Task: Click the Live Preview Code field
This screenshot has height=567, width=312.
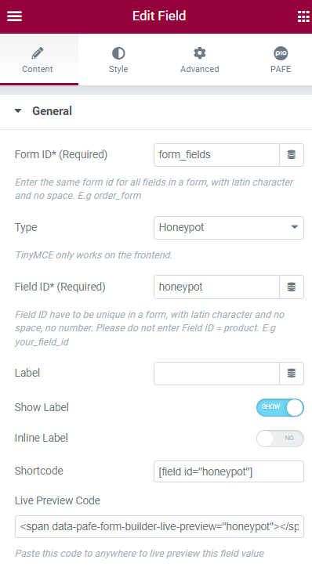Action: [x=159, y=527]
